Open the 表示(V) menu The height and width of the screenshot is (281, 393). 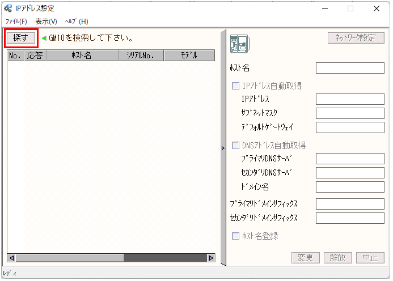coord(46,22)
